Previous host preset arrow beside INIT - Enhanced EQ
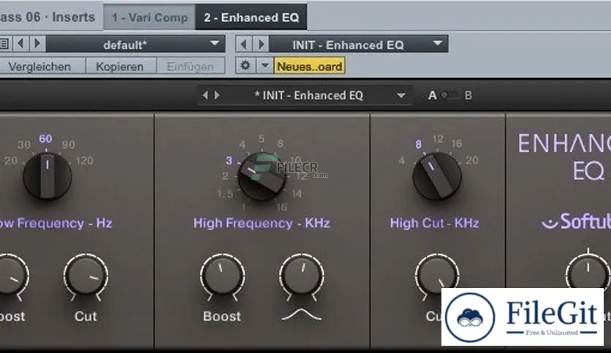Viewport: 611px width, 353px height. (244, 44)
